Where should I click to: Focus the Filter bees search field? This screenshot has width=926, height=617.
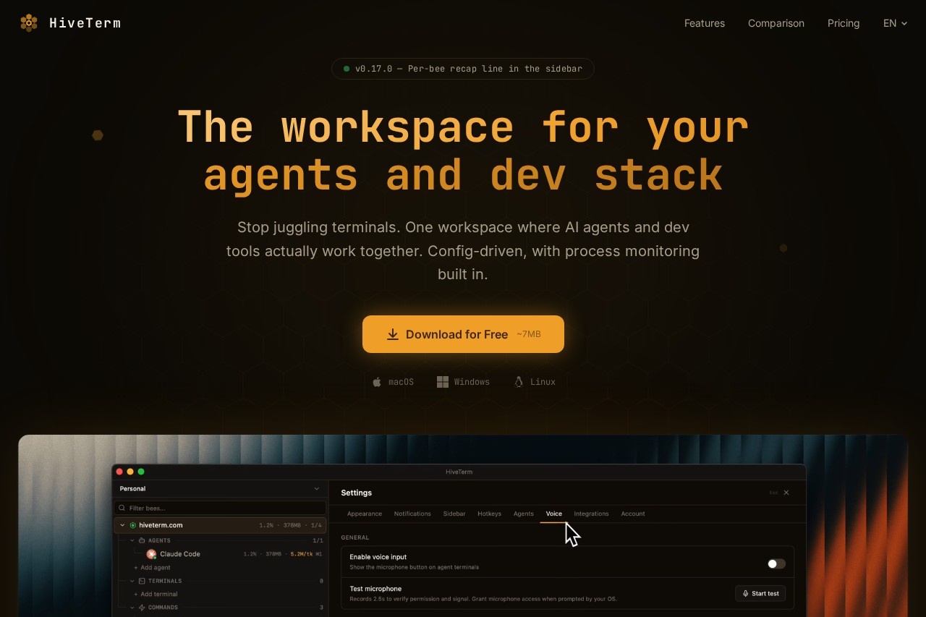[220, 508]
